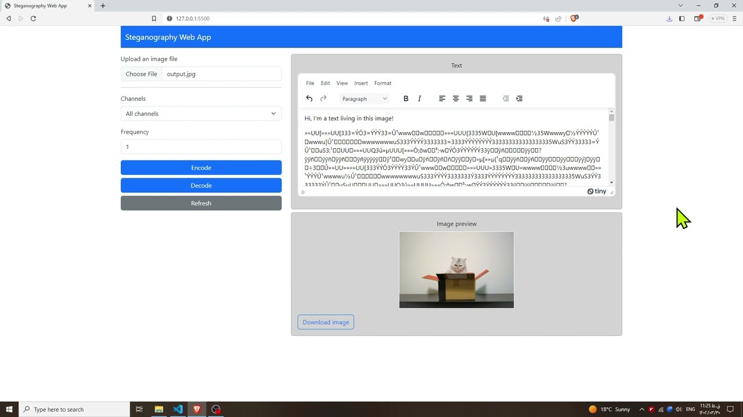The width and height of the screenshot is (743, 417).
Task: Align text left in the editor
Action: [x=442, y=98]
